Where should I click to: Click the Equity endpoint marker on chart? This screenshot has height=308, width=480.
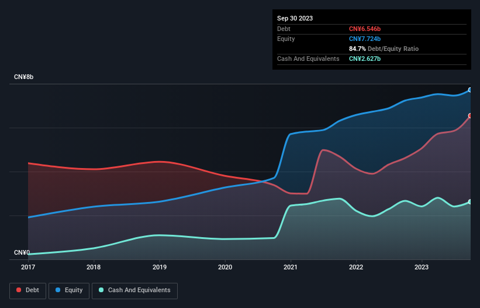(470, 90)
